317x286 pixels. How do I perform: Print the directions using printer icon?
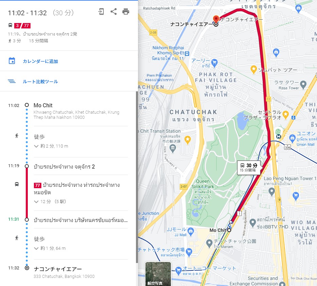(x=126, y=12)
